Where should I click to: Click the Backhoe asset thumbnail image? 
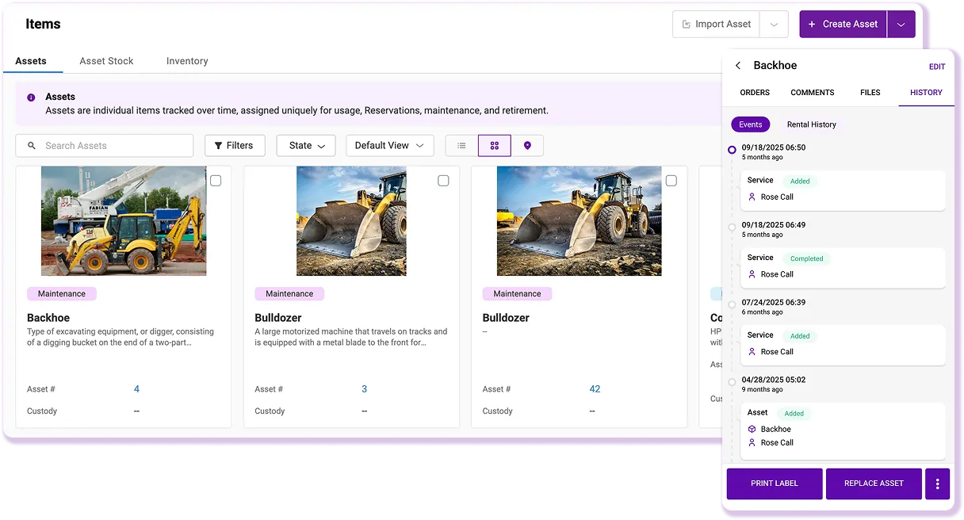[124, 221]
